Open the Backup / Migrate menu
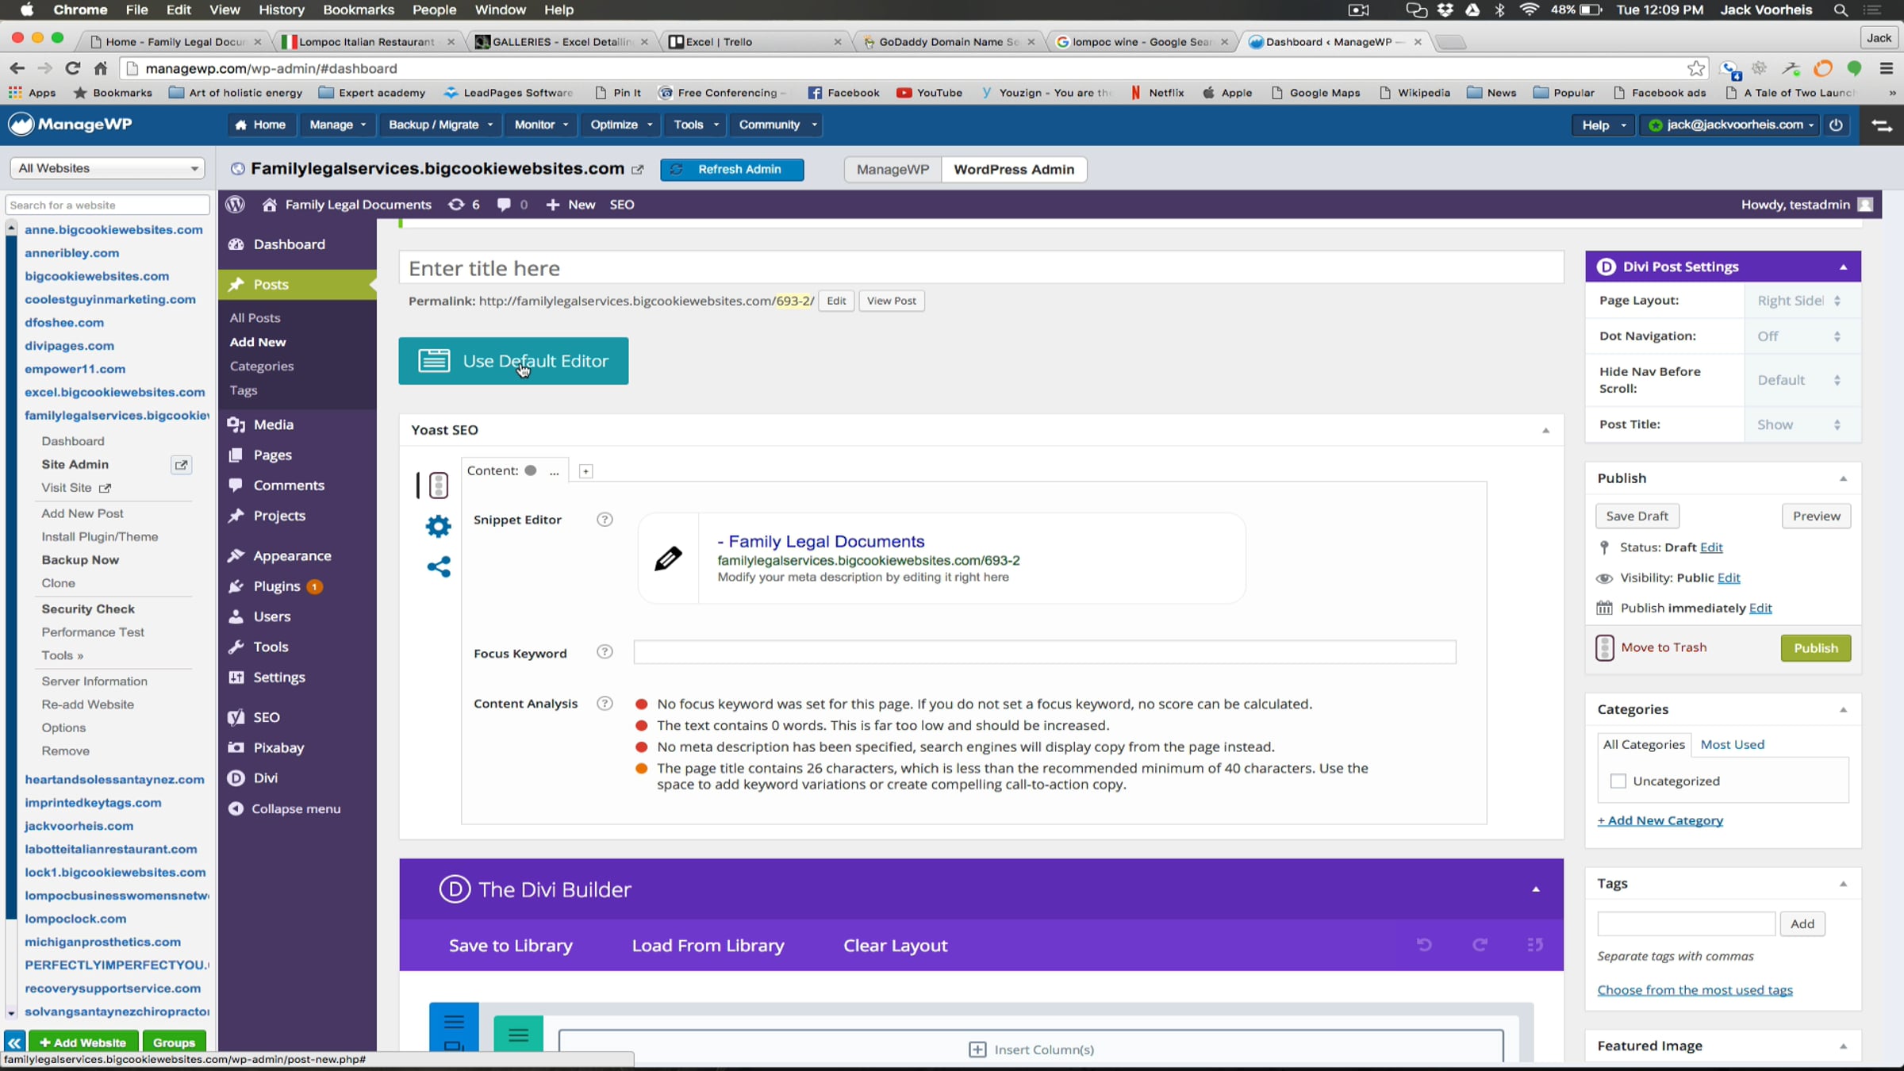This screenshot has height=1071, width=1904. click(440, 125)
